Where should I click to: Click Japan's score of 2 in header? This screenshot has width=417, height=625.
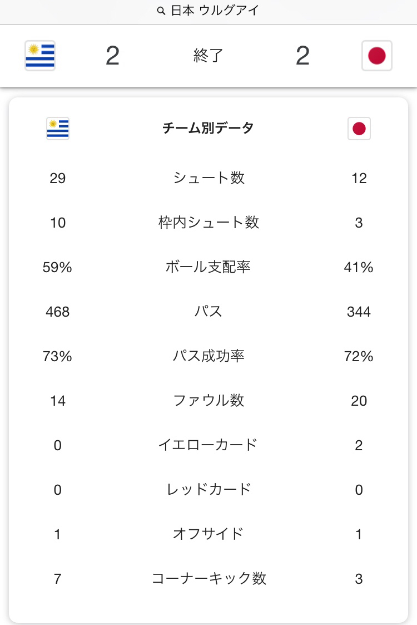click(x=302, y=56)
